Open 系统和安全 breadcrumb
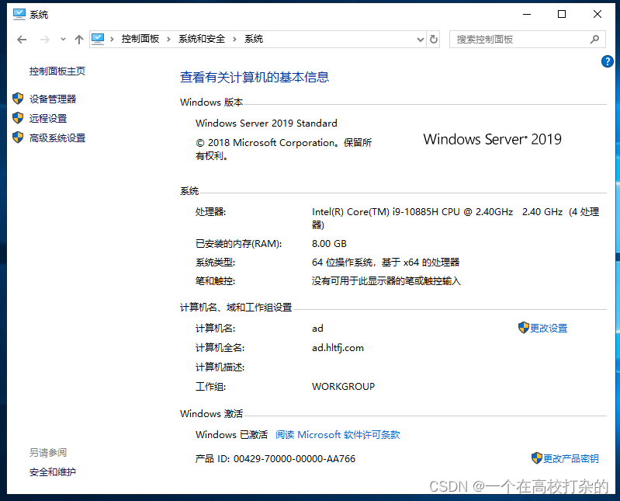620x501 pixels. 202,39
